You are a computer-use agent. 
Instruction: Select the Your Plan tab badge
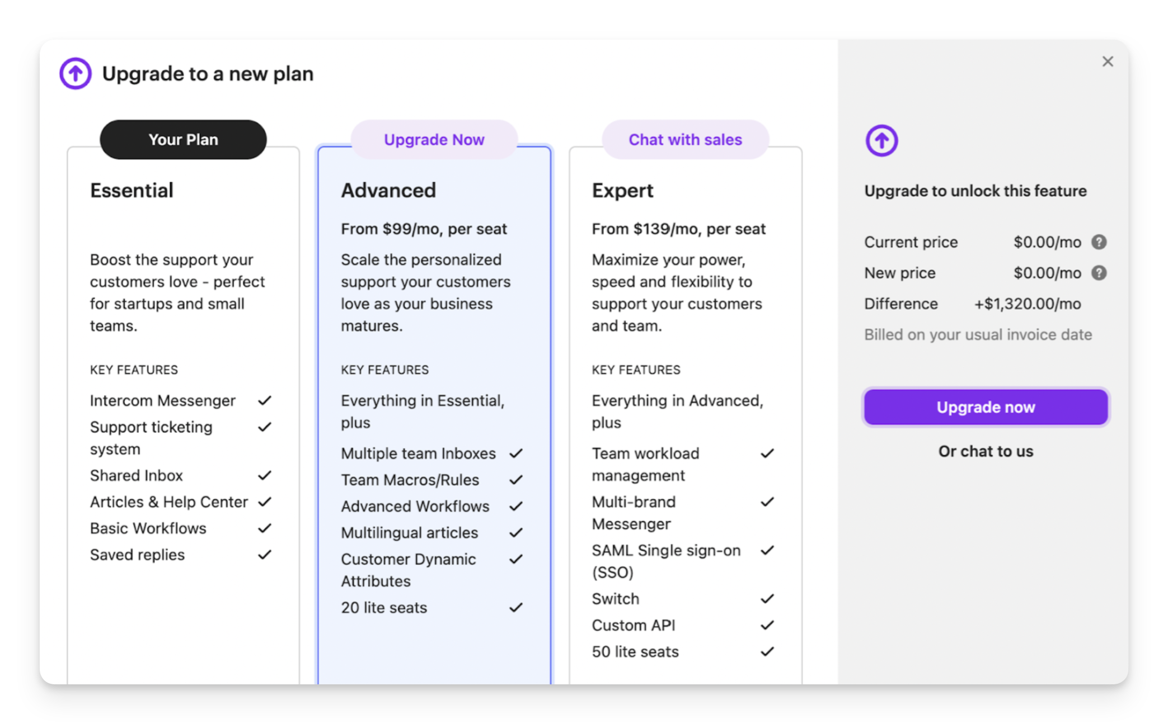point(183,139)
